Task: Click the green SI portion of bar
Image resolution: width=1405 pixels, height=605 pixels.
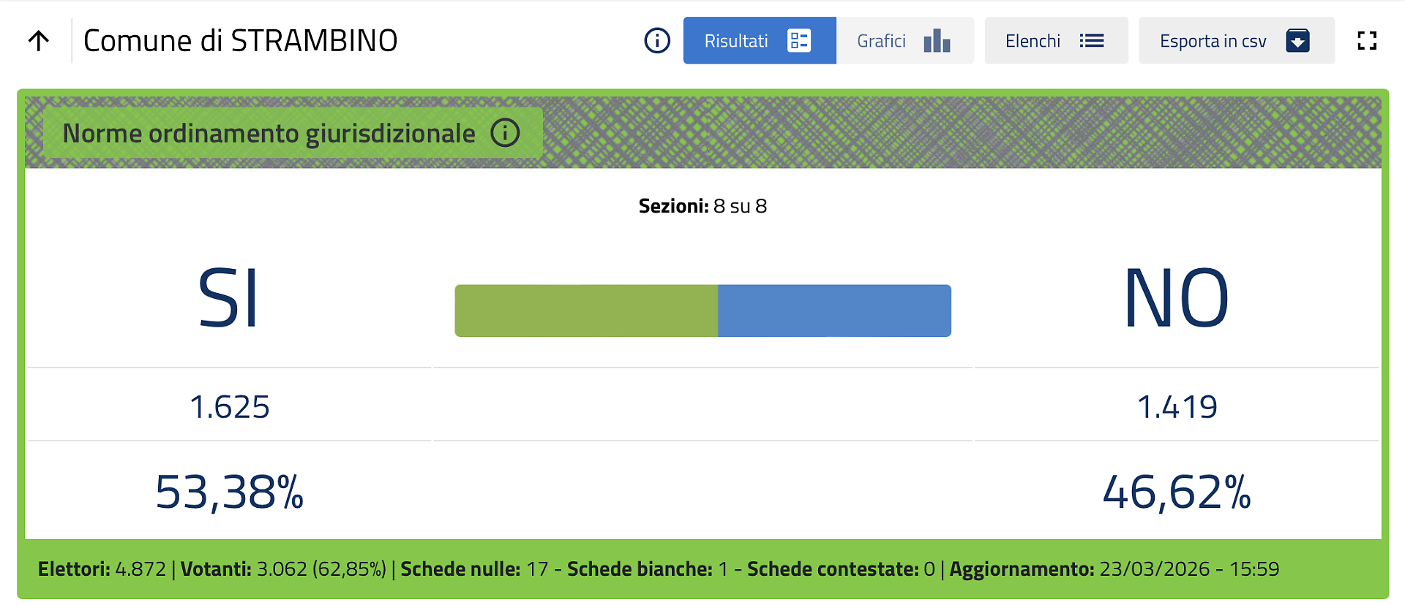Action: click(x=586, y=311)
